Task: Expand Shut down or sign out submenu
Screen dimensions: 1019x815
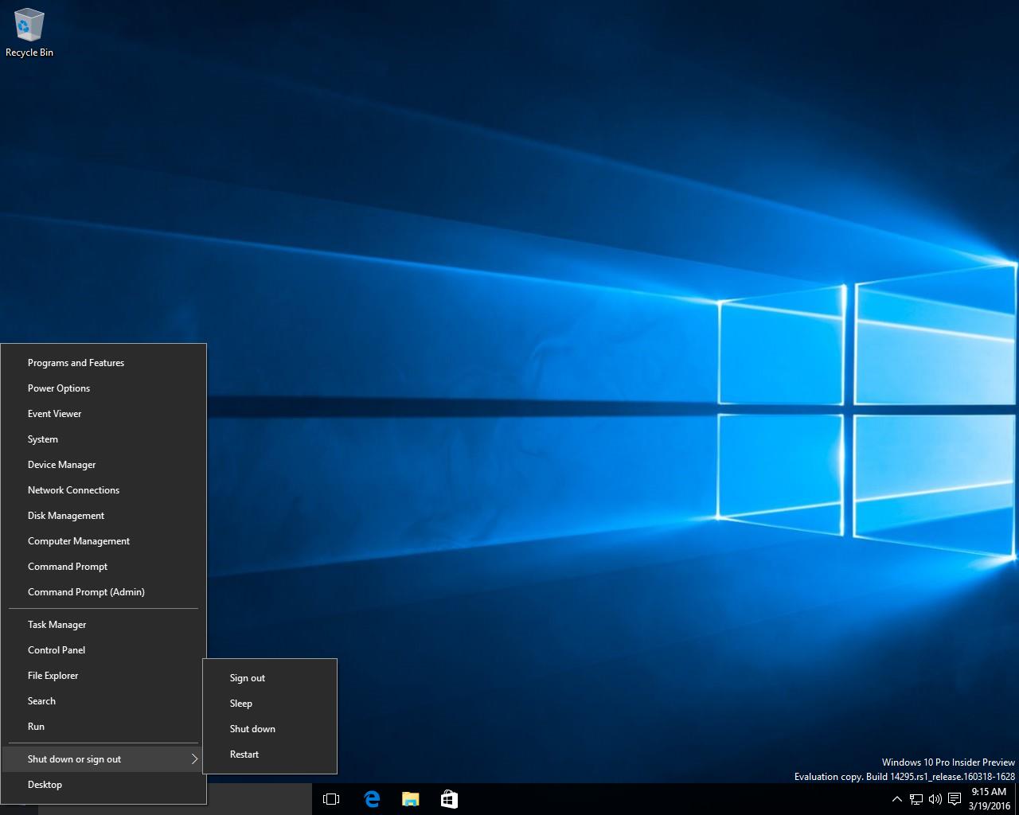Action: 103,759
